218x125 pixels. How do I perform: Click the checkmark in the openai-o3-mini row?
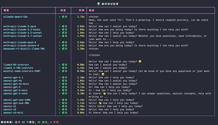[x=59, y=113]
